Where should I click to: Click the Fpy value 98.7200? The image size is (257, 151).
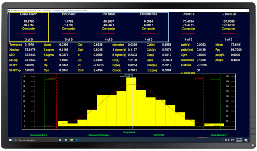(236, 50)
